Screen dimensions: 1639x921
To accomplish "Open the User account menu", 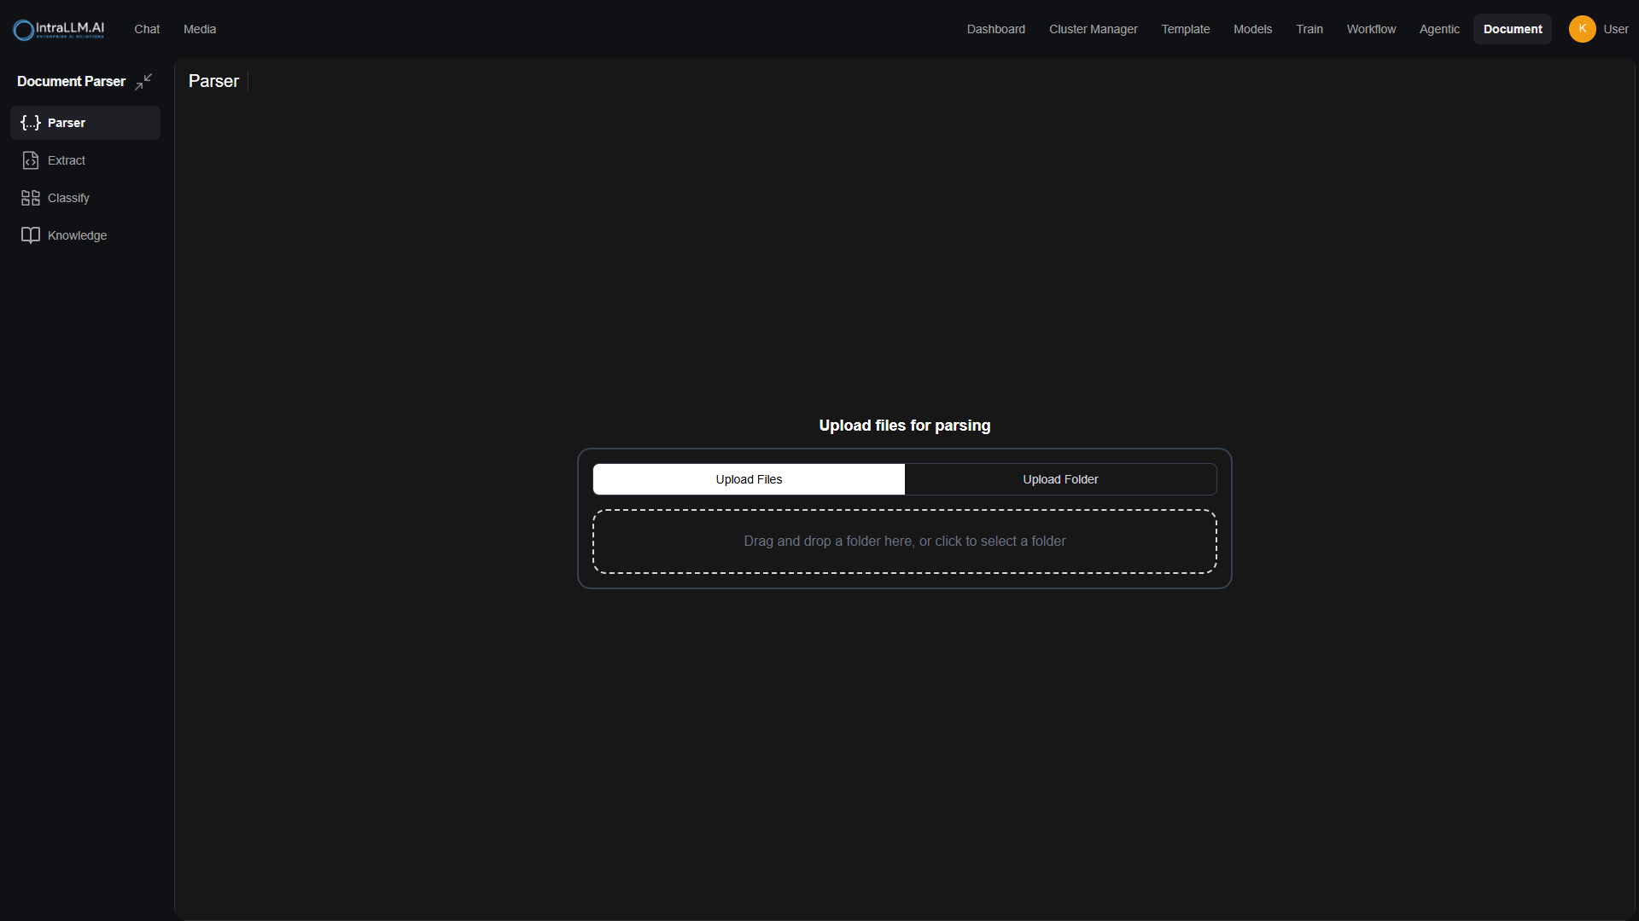I will pos(1615,29).
